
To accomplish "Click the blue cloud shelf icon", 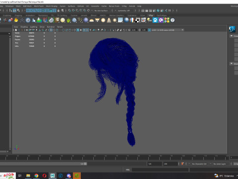I will click(x=155, y=20).
